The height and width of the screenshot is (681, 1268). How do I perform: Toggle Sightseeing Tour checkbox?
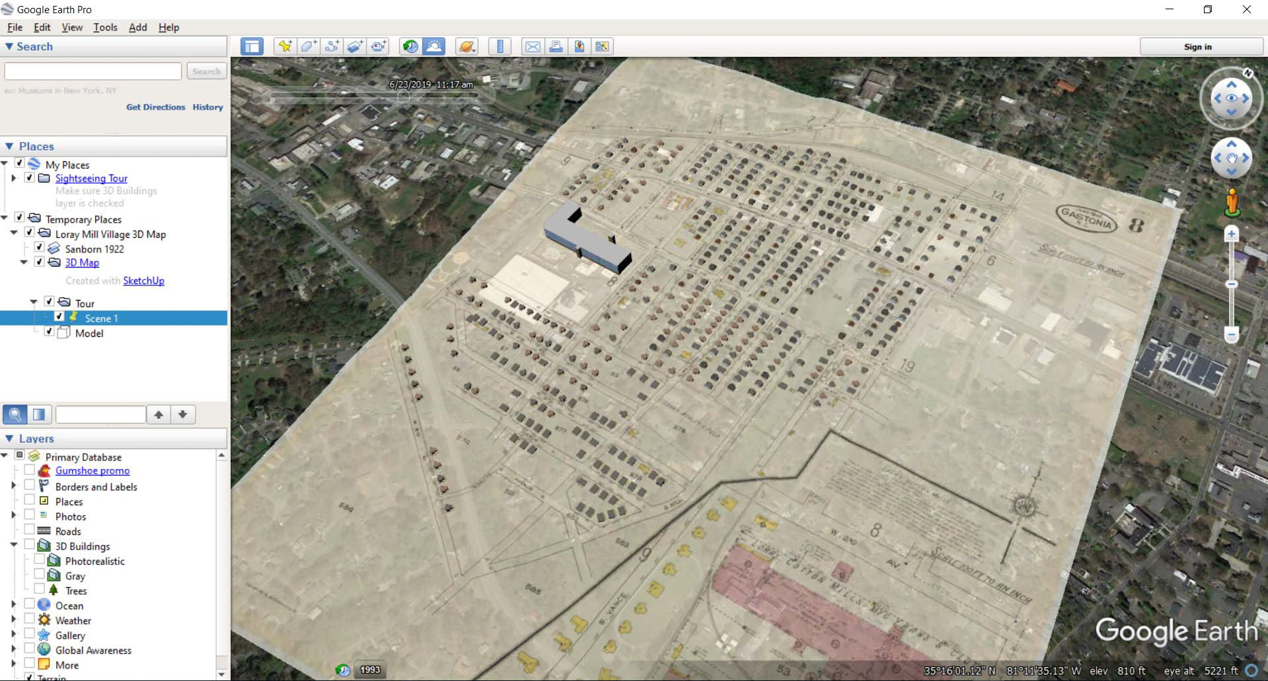point(29,178)
